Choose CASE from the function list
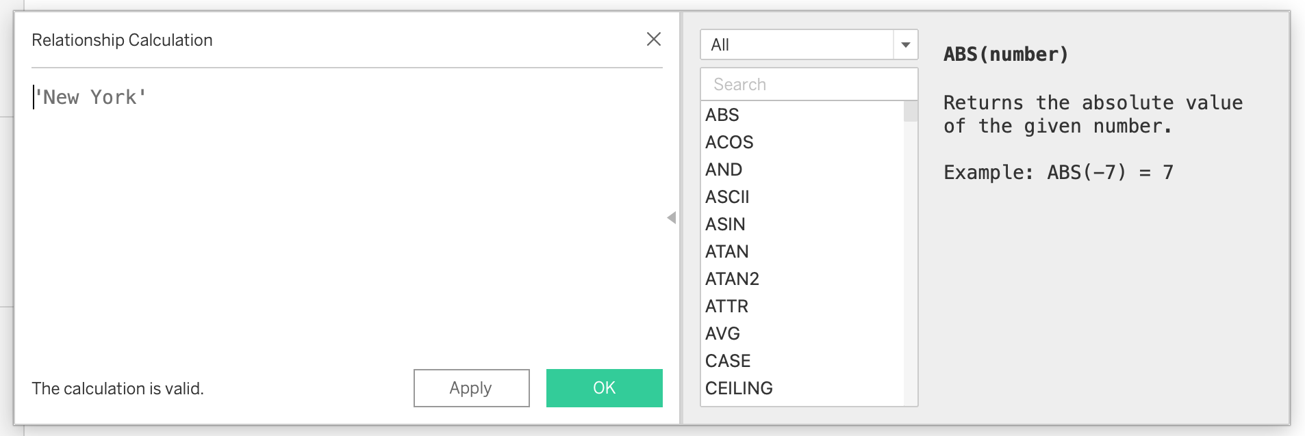The width and height of the screenshot is (1305, 436). (x=728, y=361)
